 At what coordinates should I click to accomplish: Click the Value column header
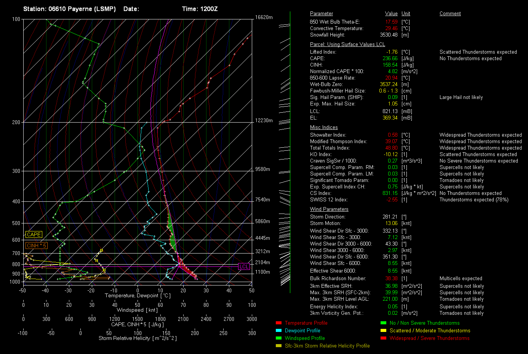(x=391, y=14)
